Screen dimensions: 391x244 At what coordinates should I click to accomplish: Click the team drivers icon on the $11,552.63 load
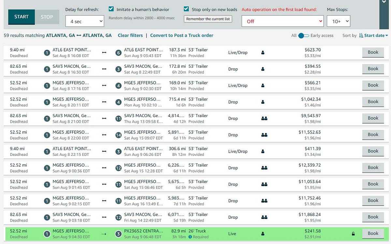264,135
